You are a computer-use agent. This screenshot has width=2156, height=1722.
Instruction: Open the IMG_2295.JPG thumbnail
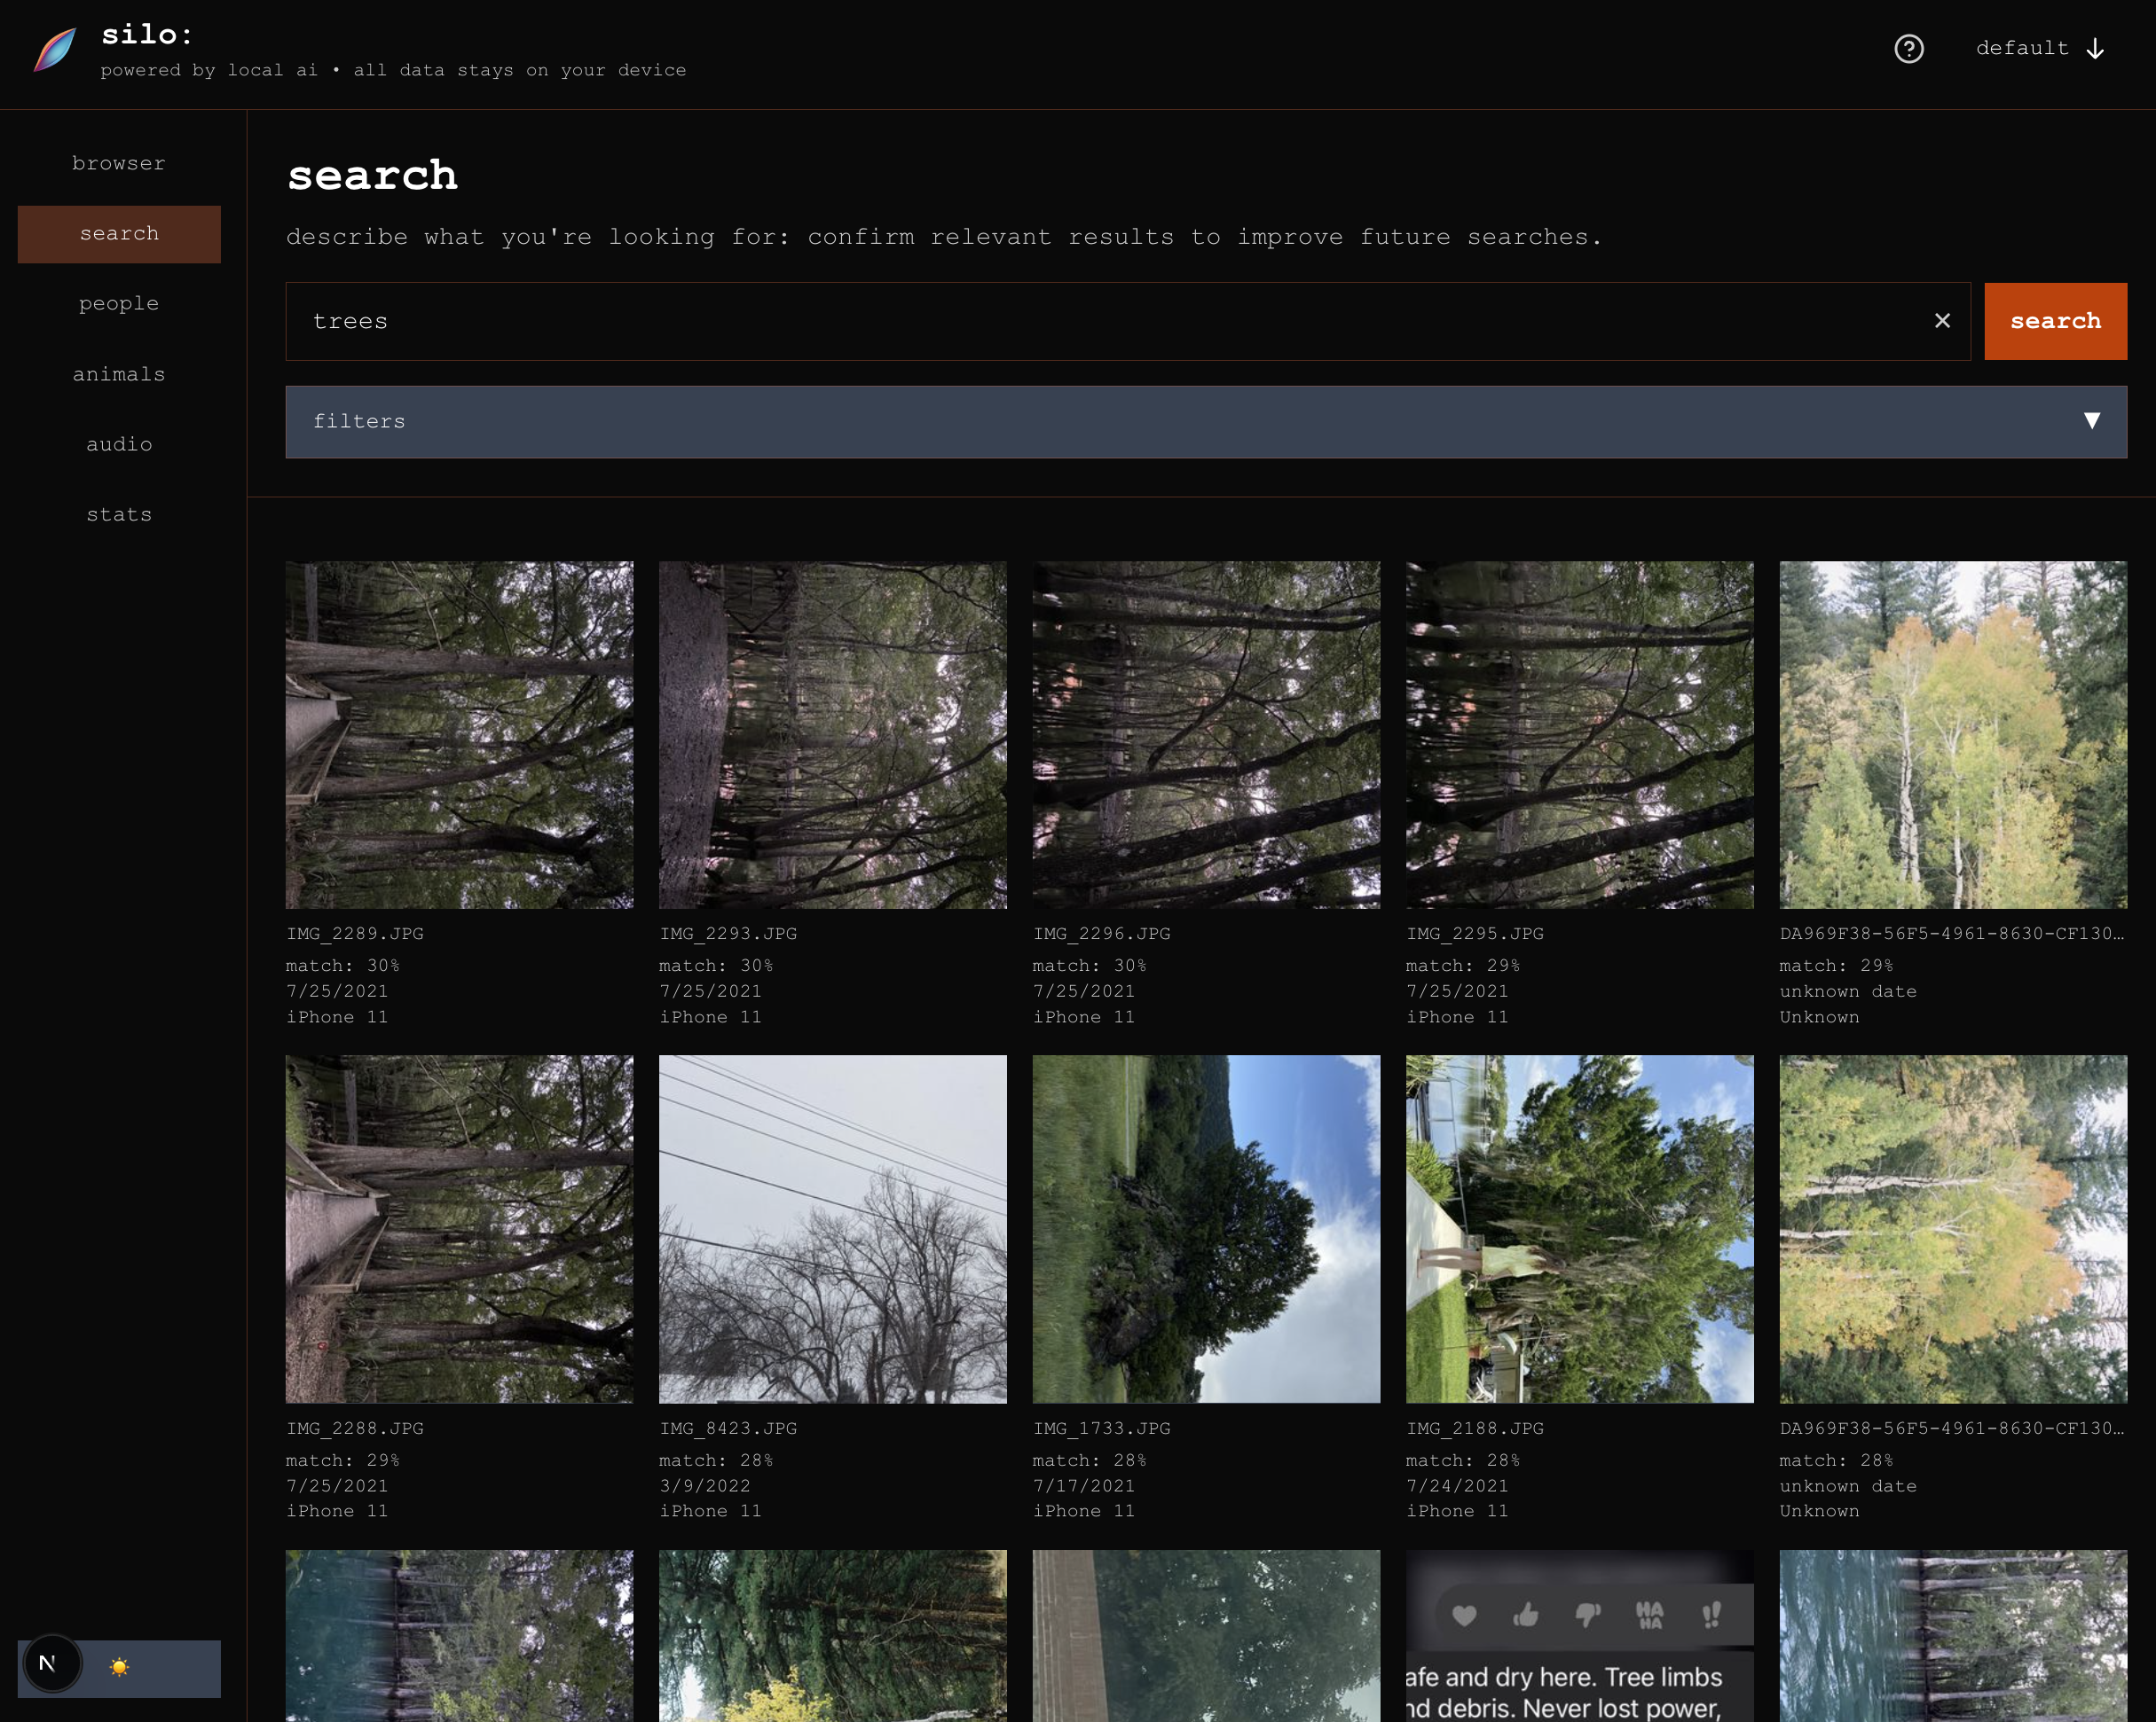pos(1579,734)
